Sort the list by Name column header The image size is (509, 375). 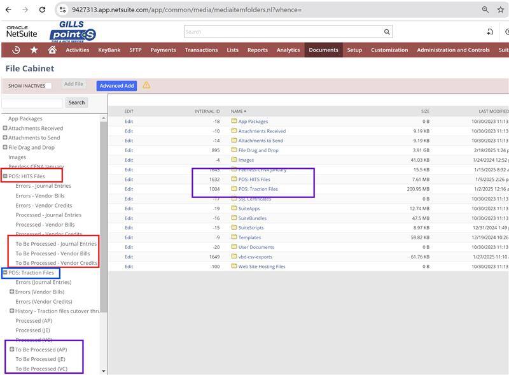pos(238,111)
